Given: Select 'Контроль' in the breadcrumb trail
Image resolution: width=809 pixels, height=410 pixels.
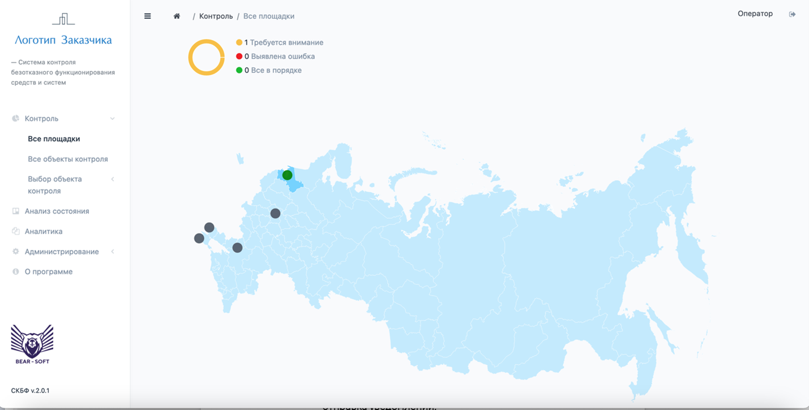Looking at the screenshot, I should pyautogui.click(x=216, y=16).
